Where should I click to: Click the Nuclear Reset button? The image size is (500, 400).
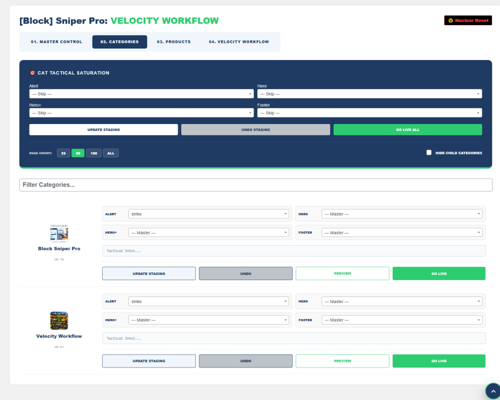click(468, 20)
